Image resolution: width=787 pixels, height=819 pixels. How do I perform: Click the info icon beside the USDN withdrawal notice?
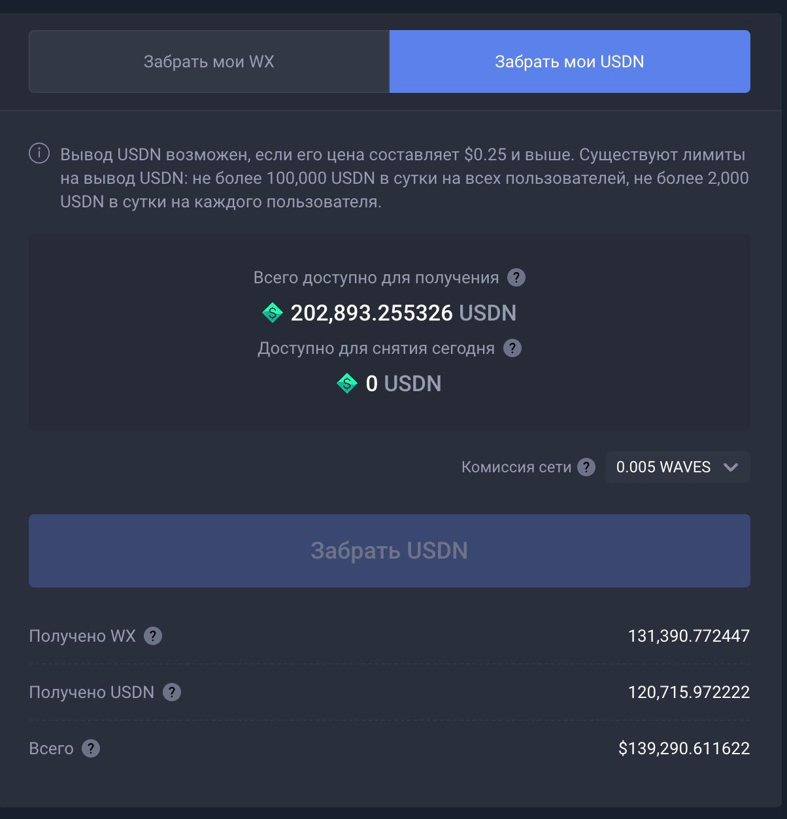[x=39, y=154]
